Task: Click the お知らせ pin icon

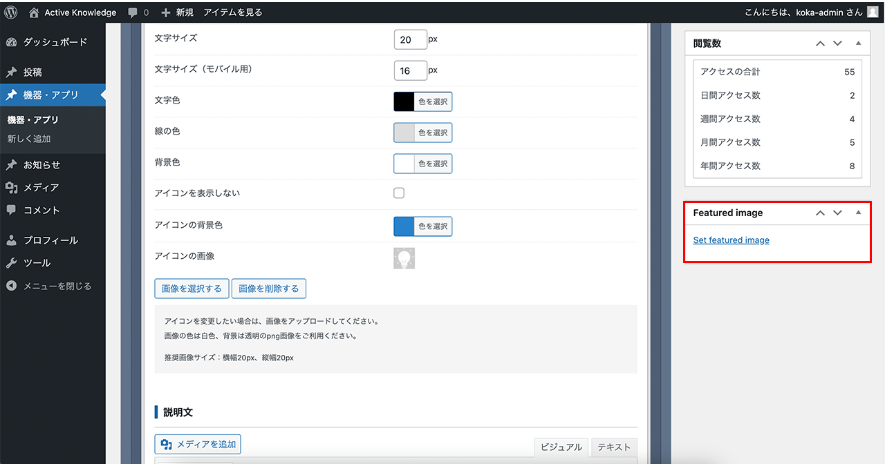Action: tap(11, 165)
